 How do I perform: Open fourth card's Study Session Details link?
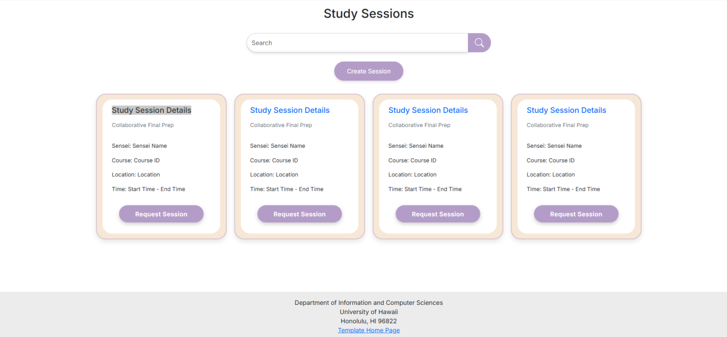point(566,110)
